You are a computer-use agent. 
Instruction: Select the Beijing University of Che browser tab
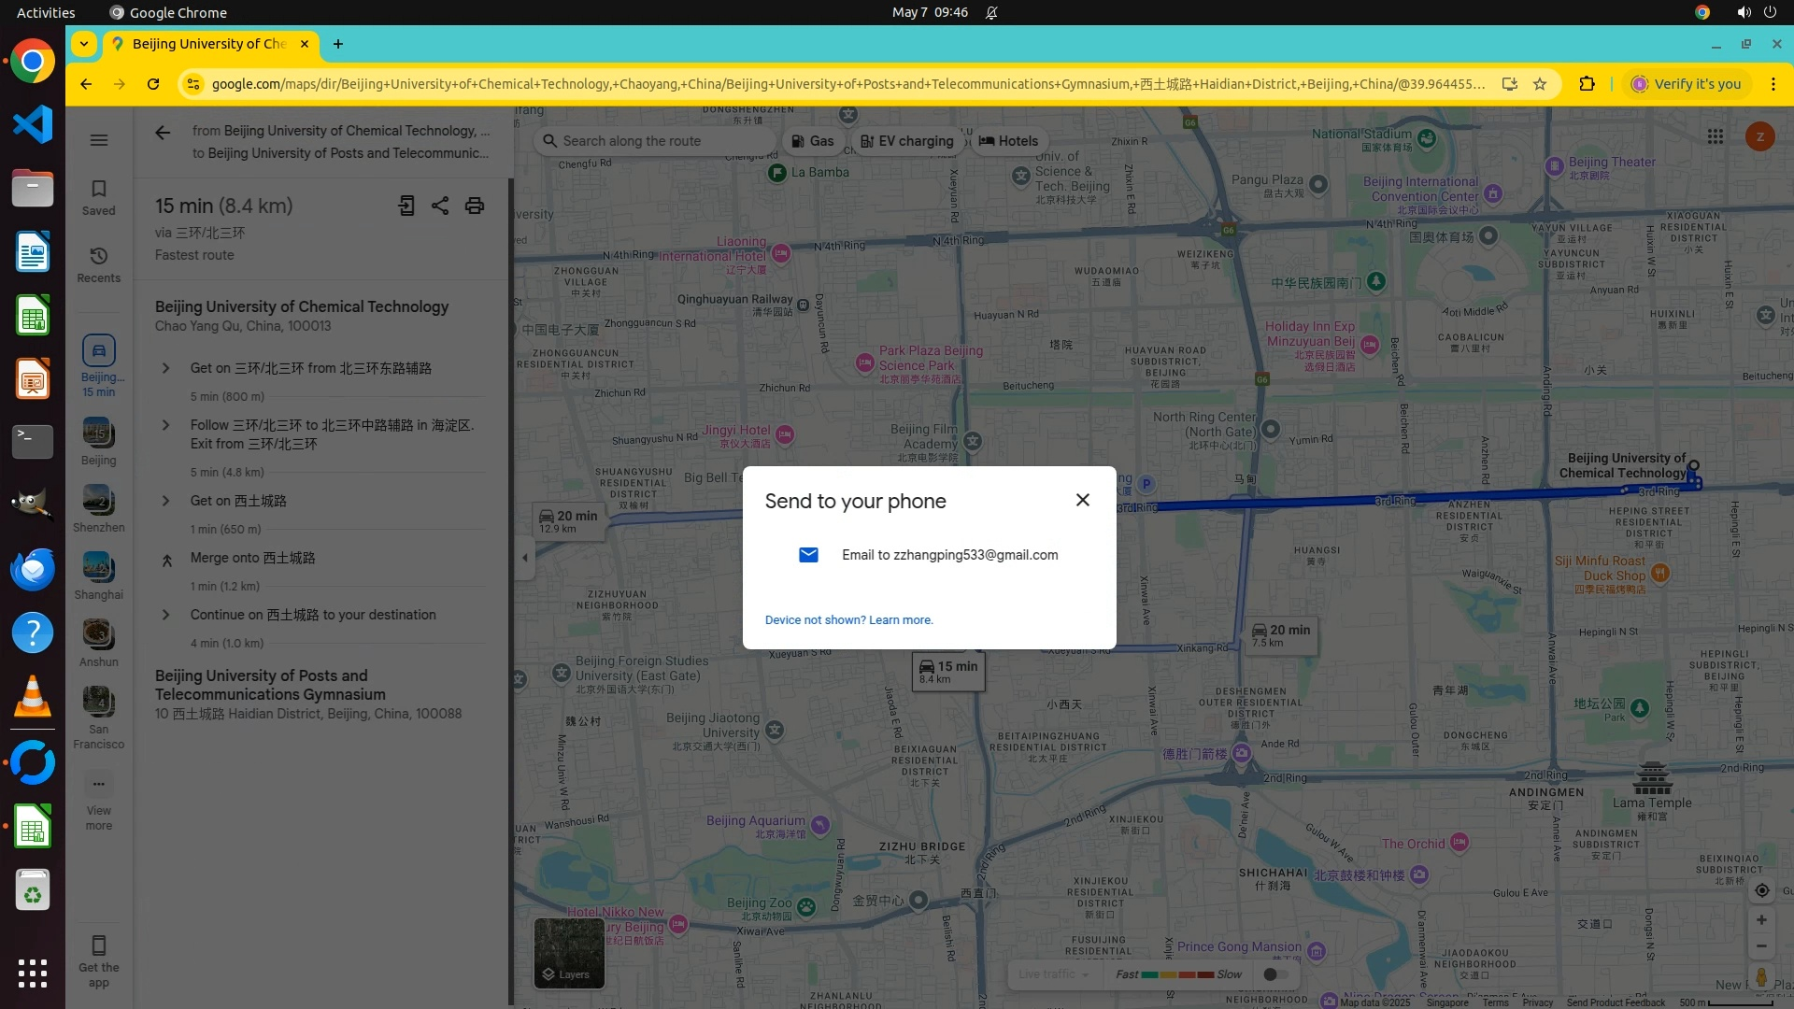click(x=209, y=44)
